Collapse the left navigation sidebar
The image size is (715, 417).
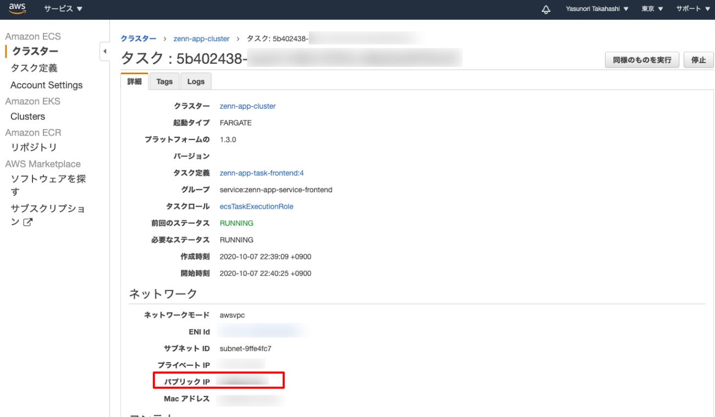[105, 51]
